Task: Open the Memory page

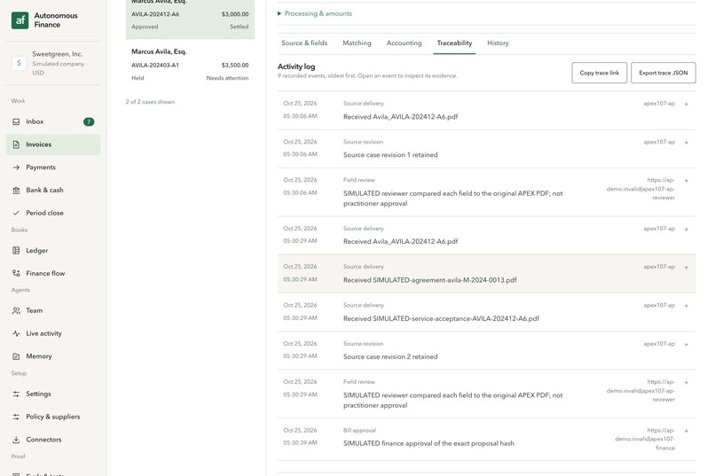Action: (53, 356)
